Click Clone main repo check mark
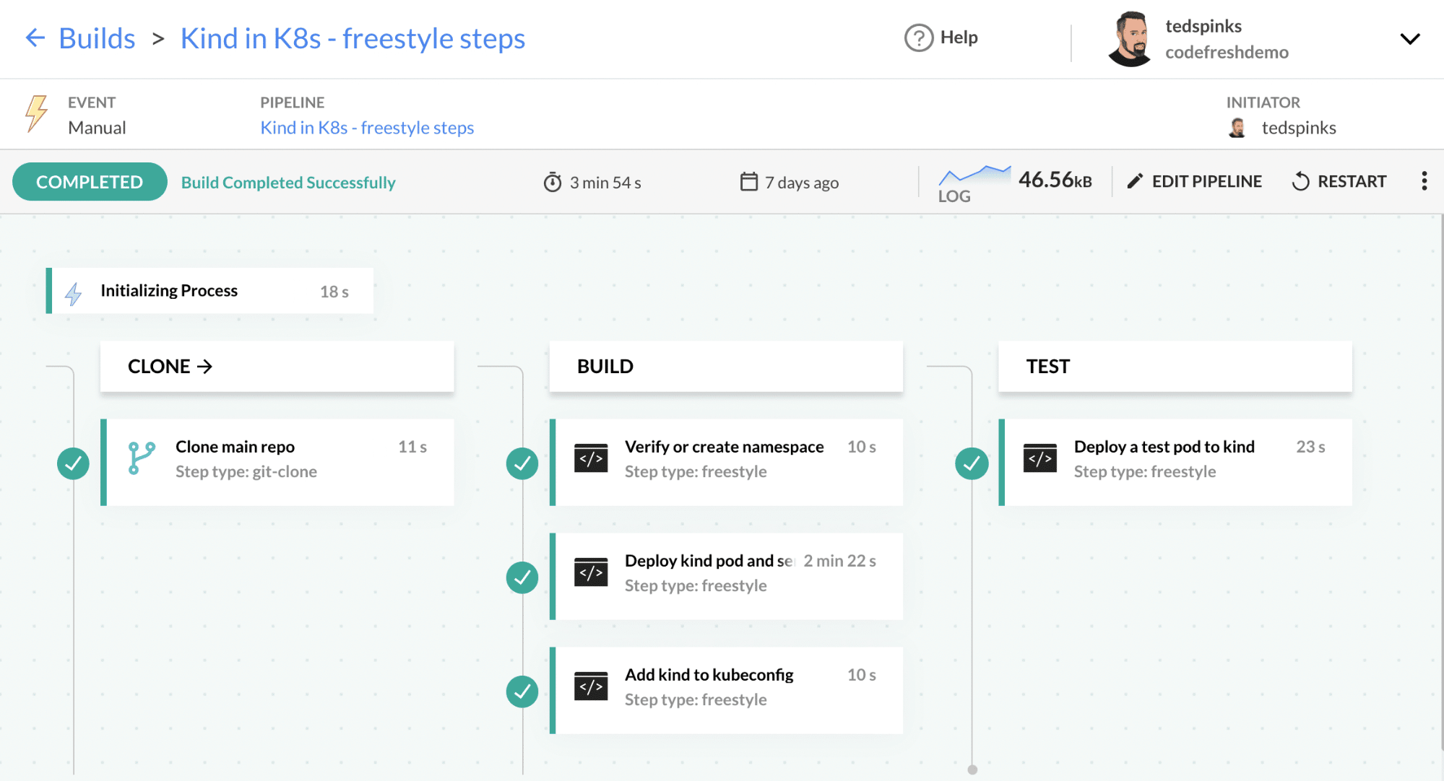1444x781 pixels. (x=73, y=463)
